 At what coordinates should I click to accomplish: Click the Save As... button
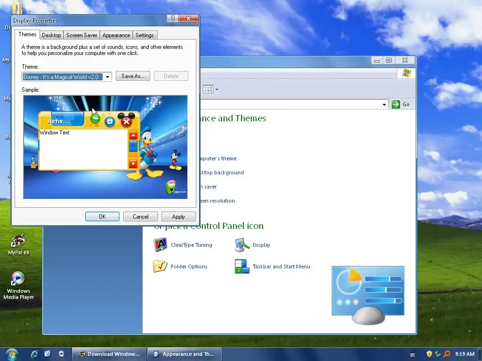(x=133, y=76)
